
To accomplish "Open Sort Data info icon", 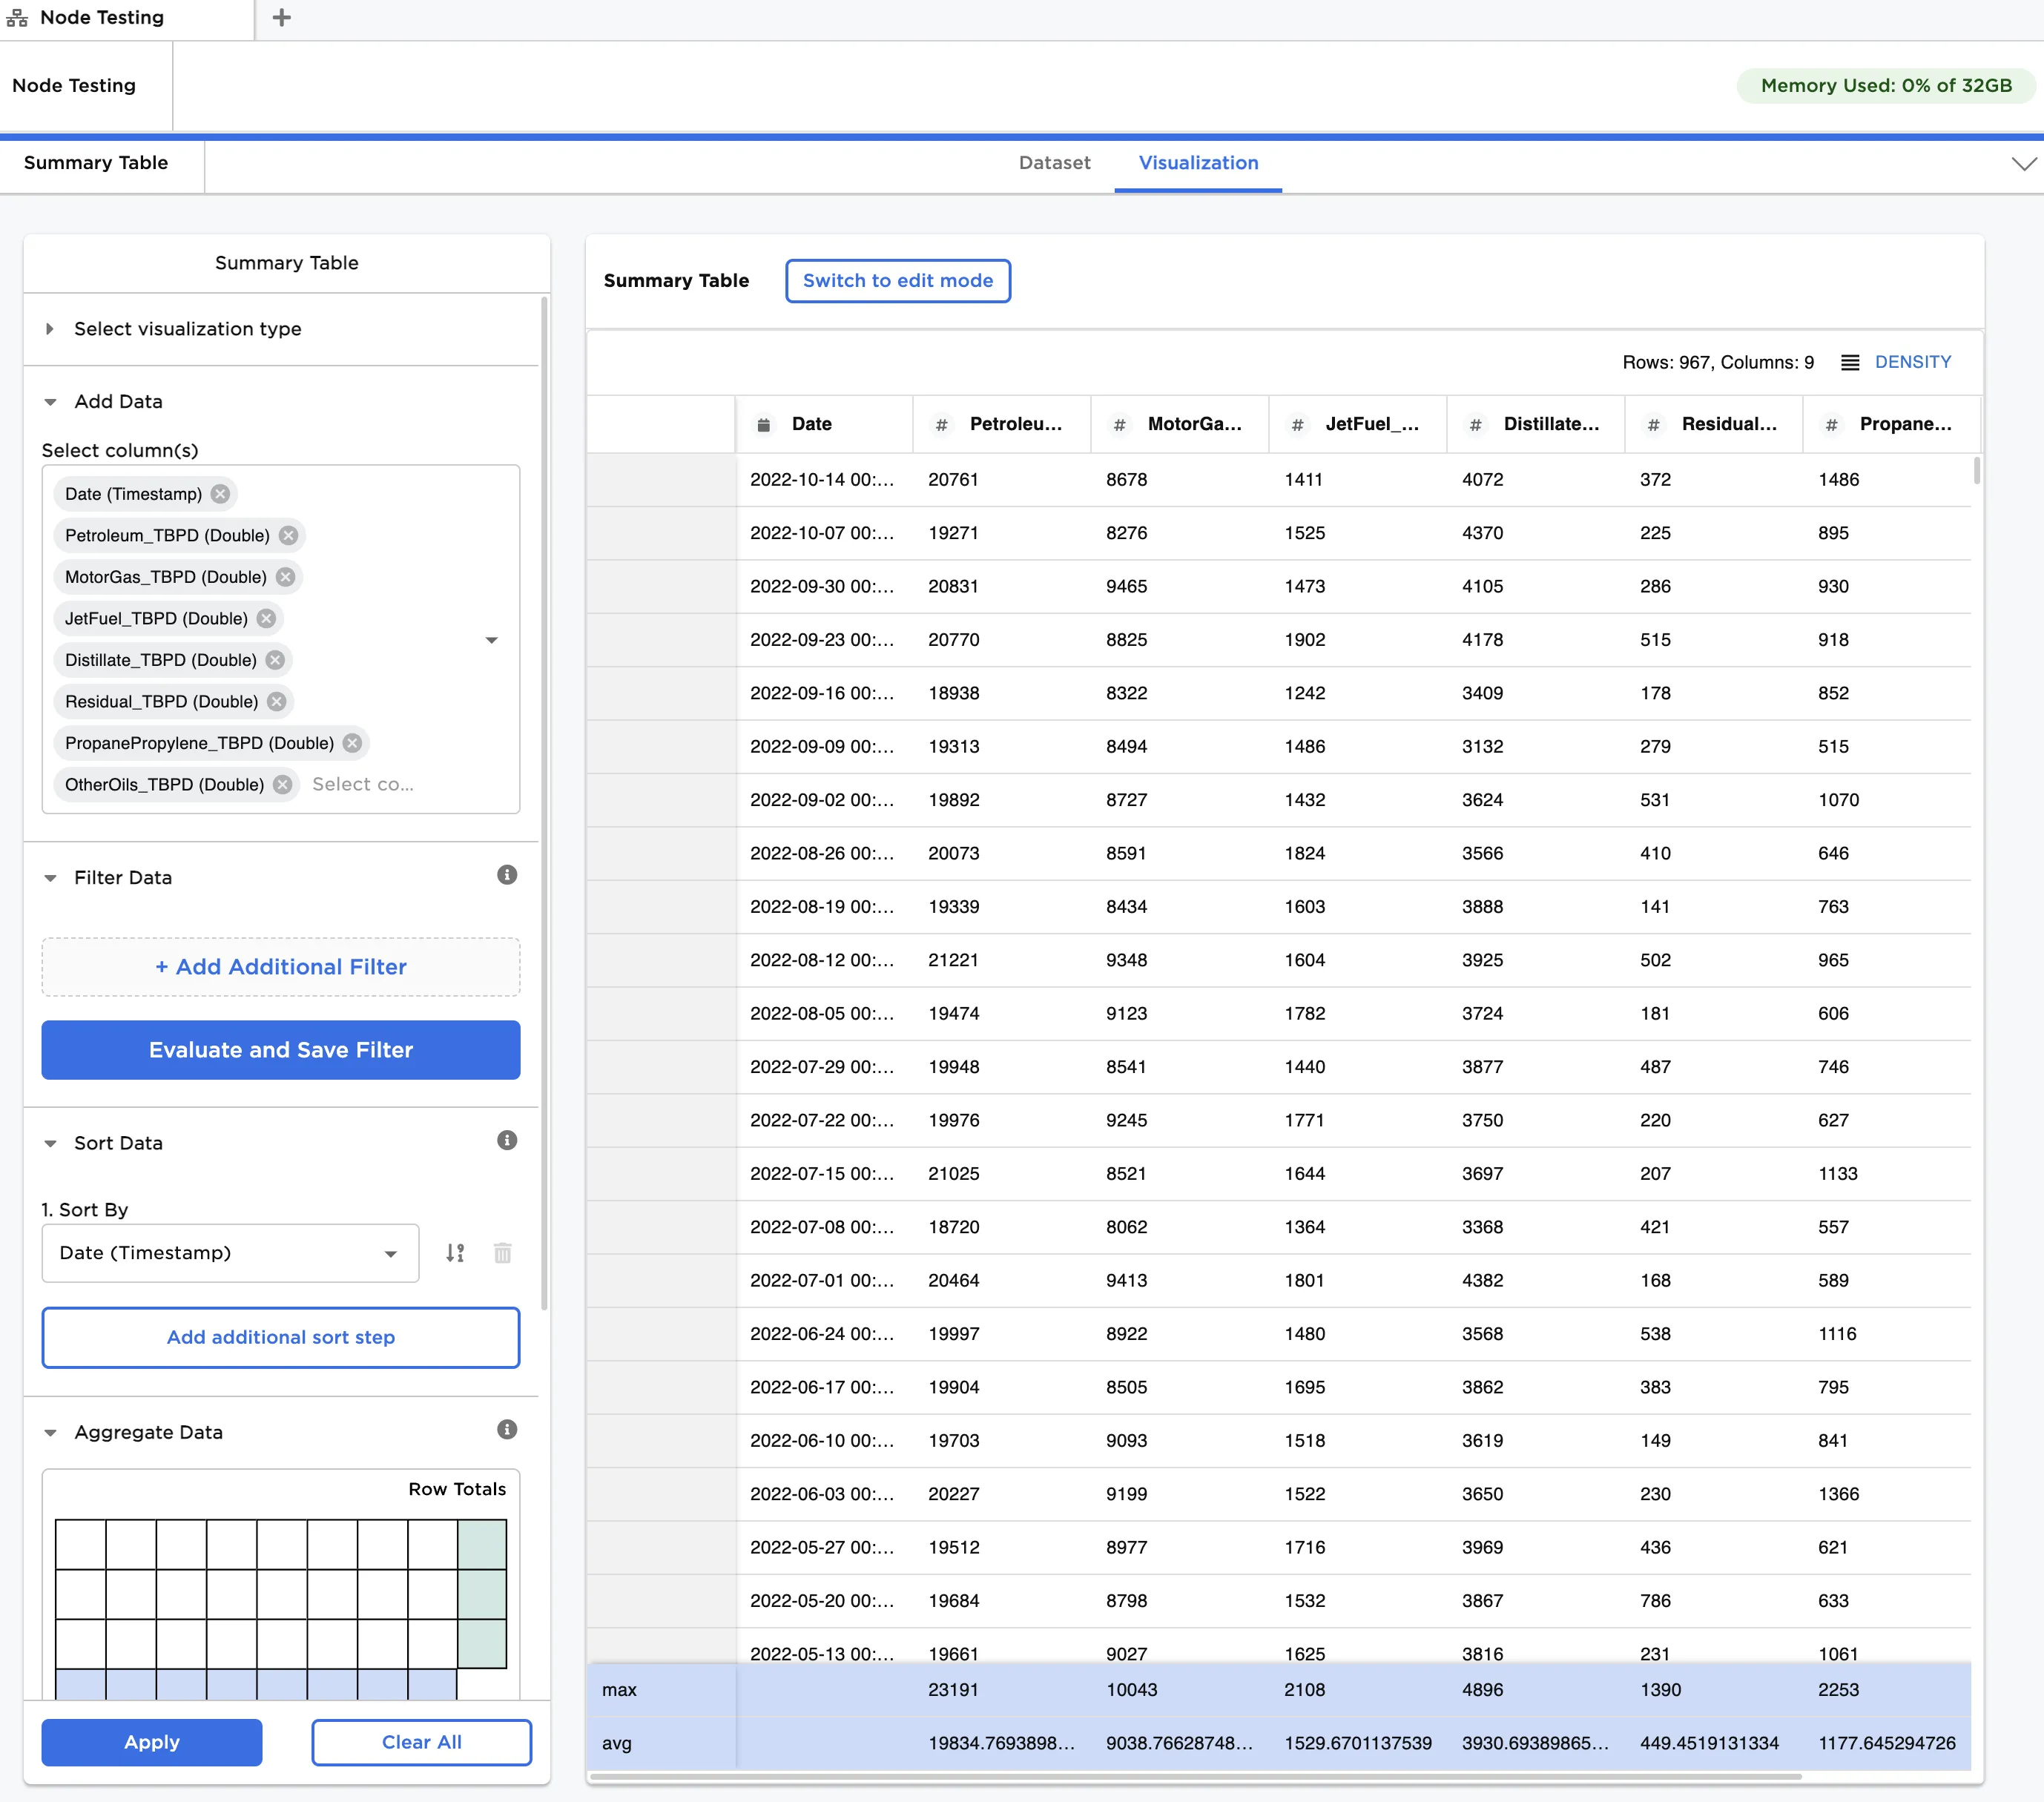I will pos(507,1141).
